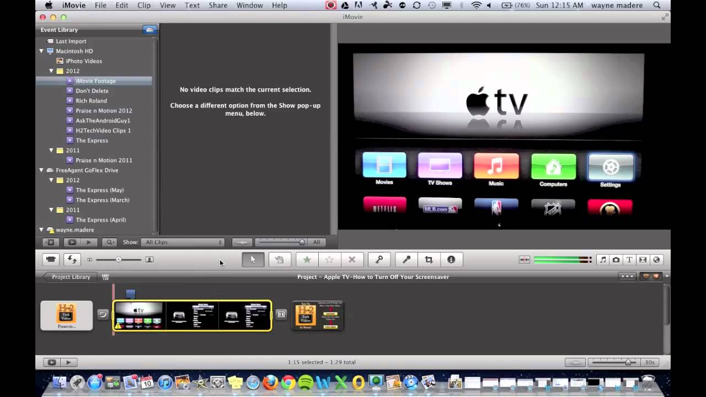Viewport: 706px width, 397px height.
Task: Open the keyword tool with key icon
Action: point(379,259)
